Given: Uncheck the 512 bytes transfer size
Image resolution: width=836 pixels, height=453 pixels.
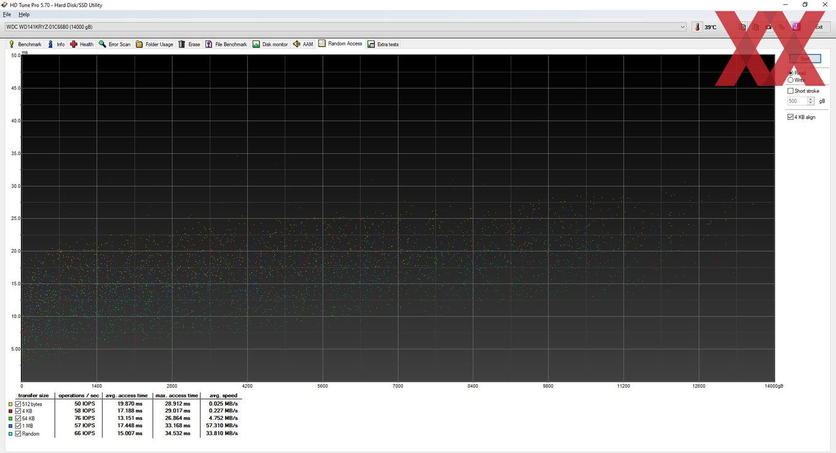Looking at the screenshot, I should (18, 404).
